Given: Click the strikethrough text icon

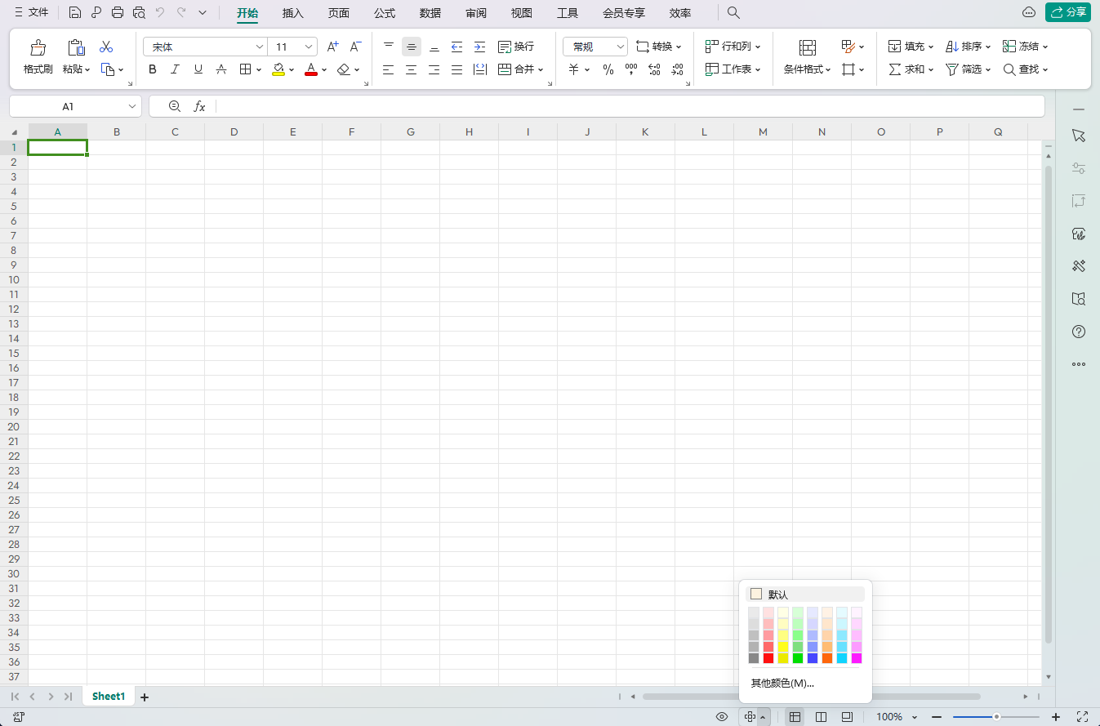Looking at the screenshot, I should 220,69.
